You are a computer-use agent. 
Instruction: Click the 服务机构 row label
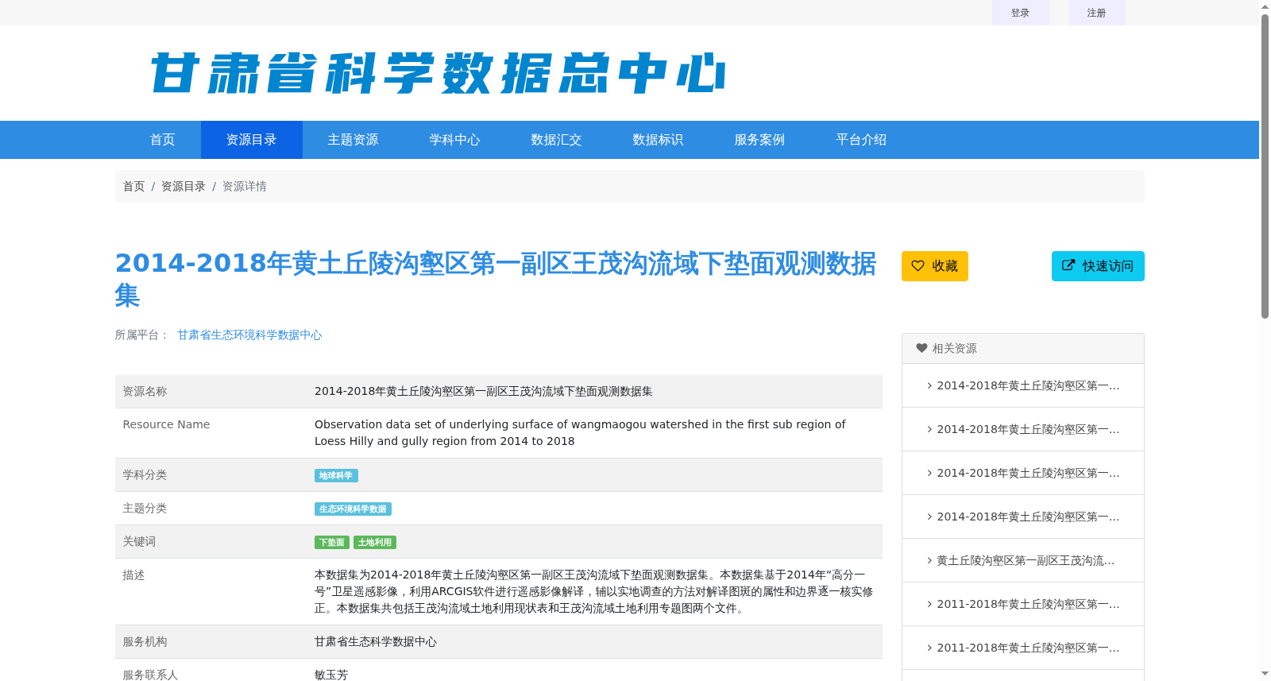point(145,642)
